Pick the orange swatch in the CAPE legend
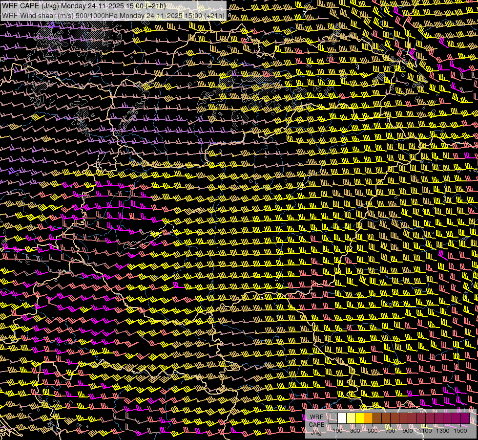Image resolution: width=478 pixels, height=440 pixels. 369,418
